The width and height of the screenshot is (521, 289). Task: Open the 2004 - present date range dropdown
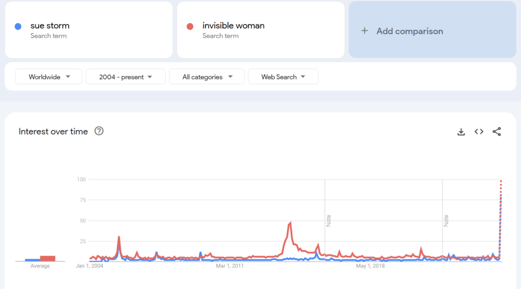pos(125,77)
